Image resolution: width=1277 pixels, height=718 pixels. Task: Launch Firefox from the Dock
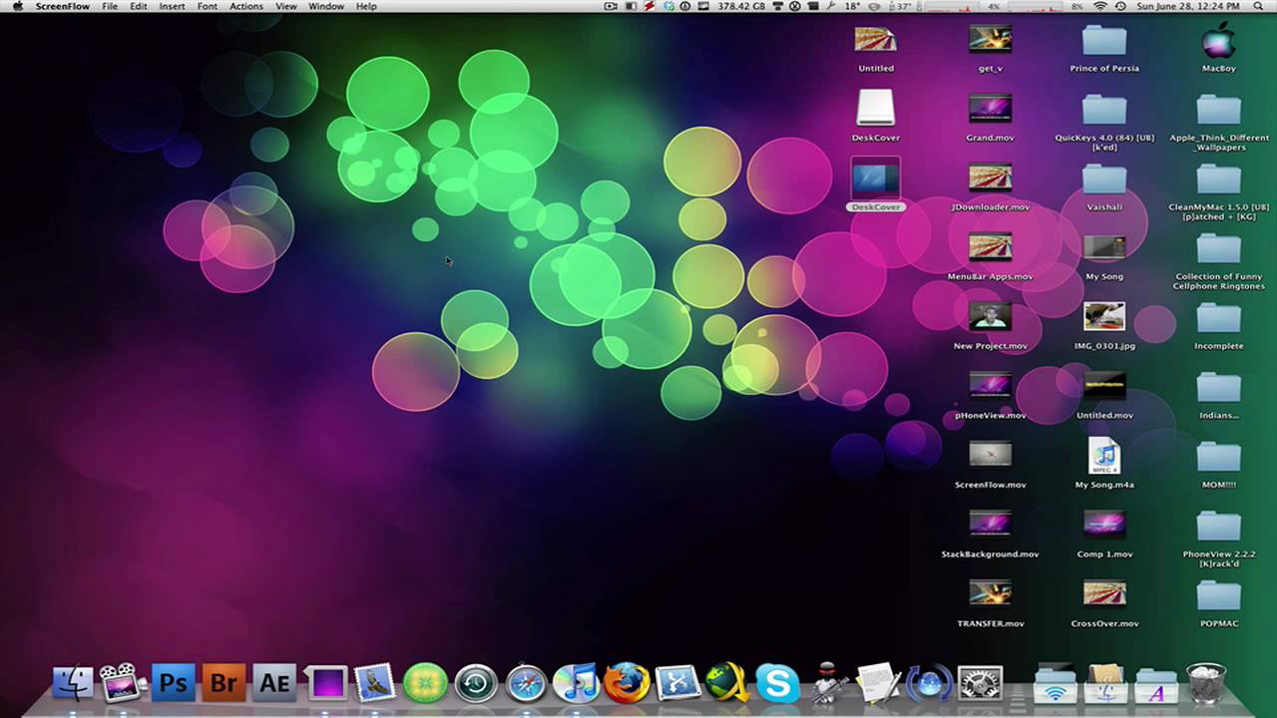(x=629, y=683)
